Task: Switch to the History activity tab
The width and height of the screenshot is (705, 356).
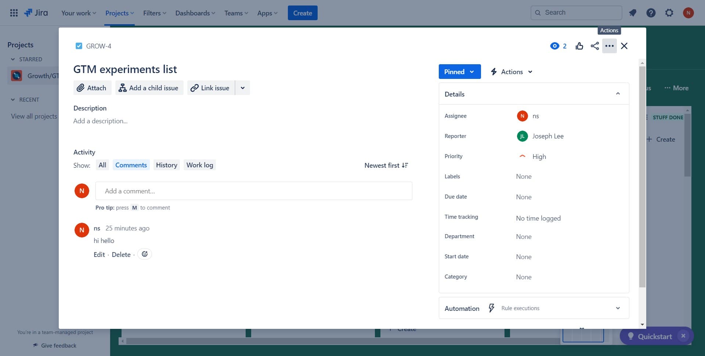Action: [x=166, y=165]
